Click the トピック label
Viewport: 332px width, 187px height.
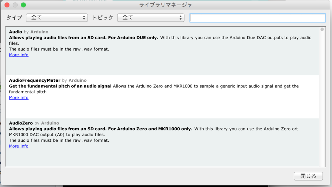[103, 18]
